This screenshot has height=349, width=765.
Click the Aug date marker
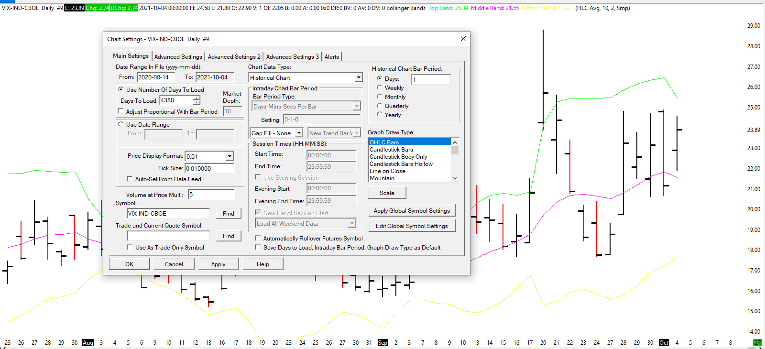point(88,342)
